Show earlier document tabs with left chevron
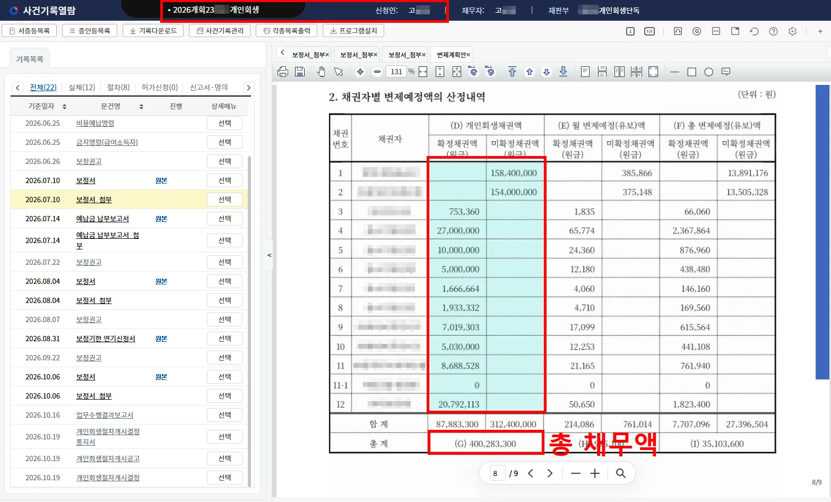 (x=282, y=52)
